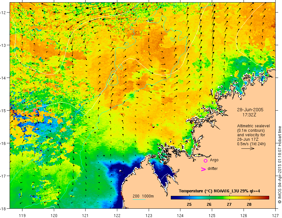282x218 pixels.
Task: Click the latitude axis label -17
Action: point(3,176)
